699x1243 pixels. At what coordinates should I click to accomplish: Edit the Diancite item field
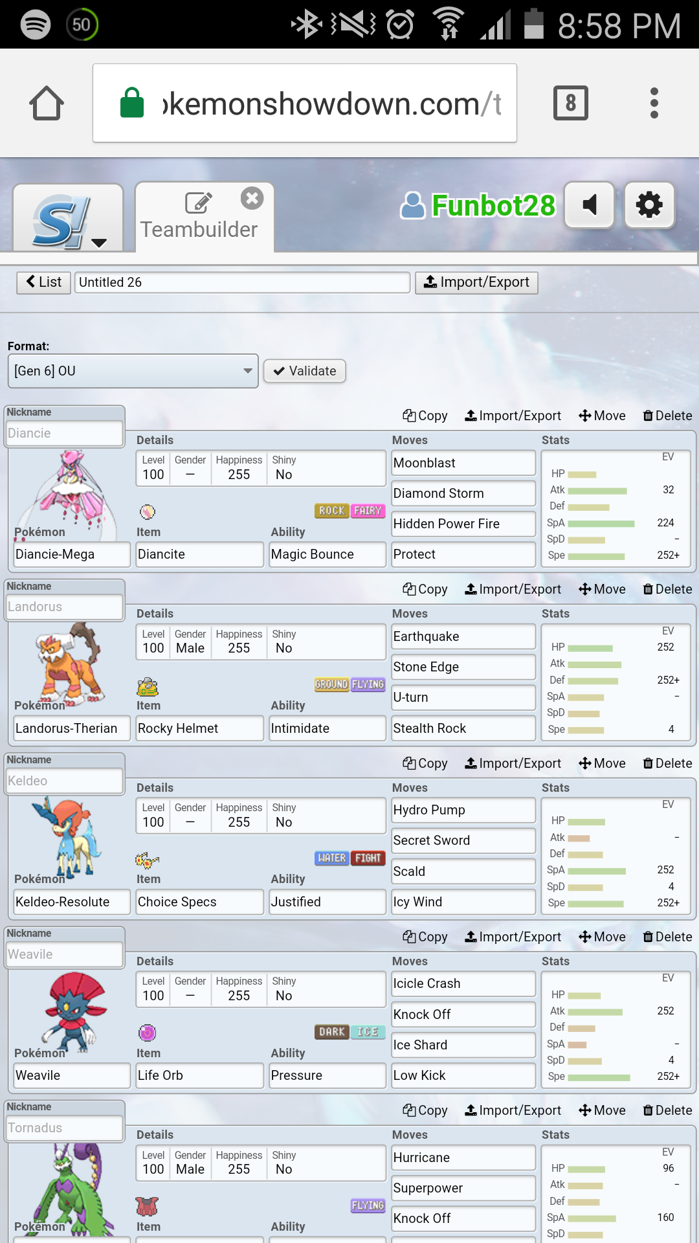point(200,554)
